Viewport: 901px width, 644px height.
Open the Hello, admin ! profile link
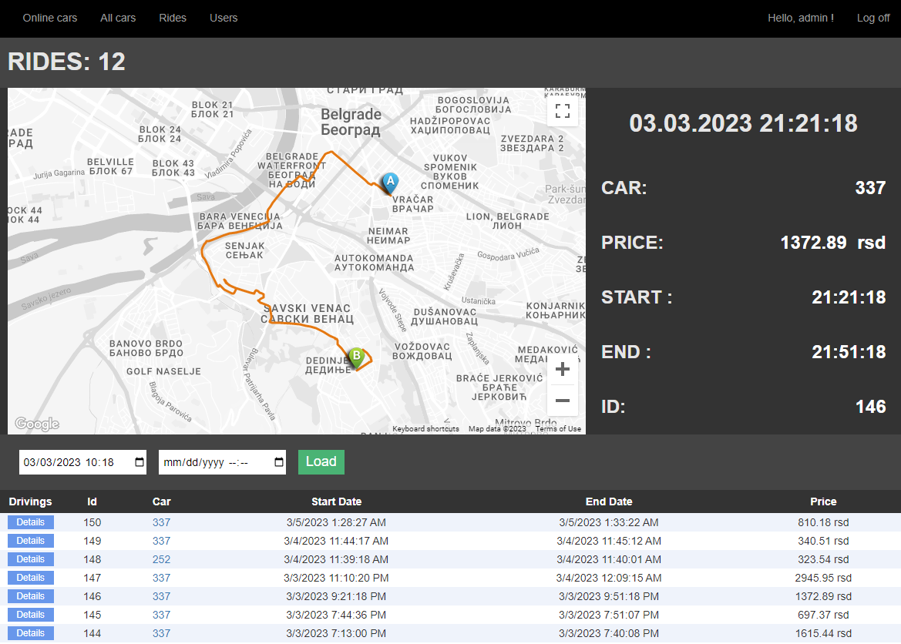[801, 18]
